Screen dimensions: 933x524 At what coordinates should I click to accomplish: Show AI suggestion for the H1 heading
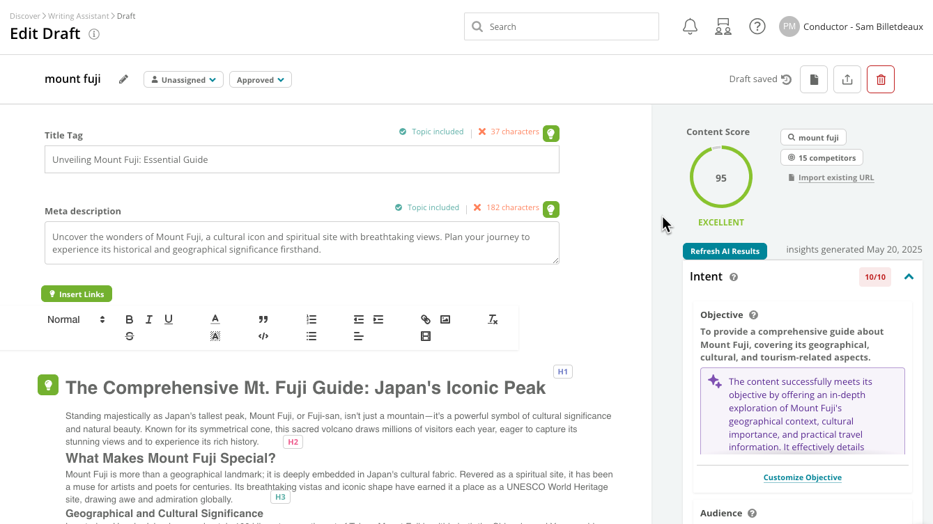point(48,385)
